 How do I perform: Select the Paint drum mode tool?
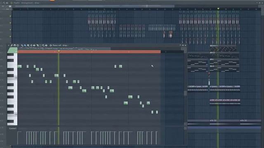[28, 45]
